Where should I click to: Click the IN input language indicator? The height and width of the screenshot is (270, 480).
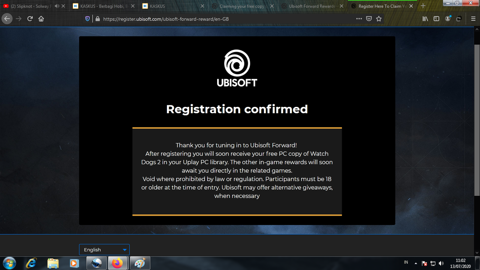(x=406, y=262)
